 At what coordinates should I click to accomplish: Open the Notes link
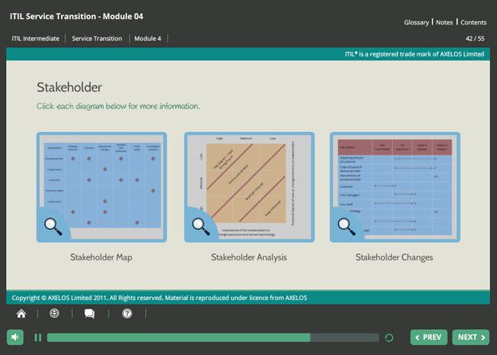click(x=444, y=22)
